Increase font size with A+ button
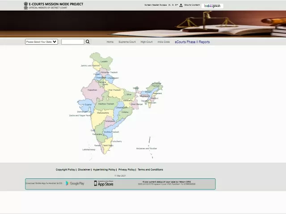 [177, 5]
